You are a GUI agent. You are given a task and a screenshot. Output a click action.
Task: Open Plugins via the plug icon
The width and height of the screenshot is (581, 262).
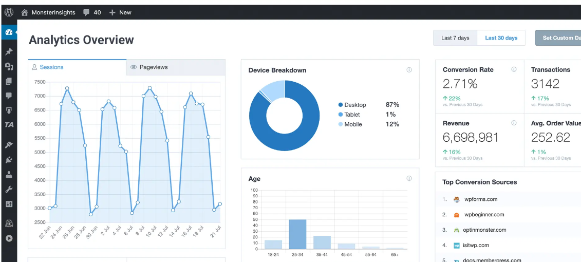[x=9, y=160]
